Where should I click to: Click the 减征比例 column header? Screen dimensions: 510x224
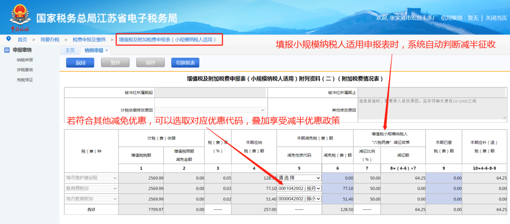pyautogui.click(x=367, y=155)
